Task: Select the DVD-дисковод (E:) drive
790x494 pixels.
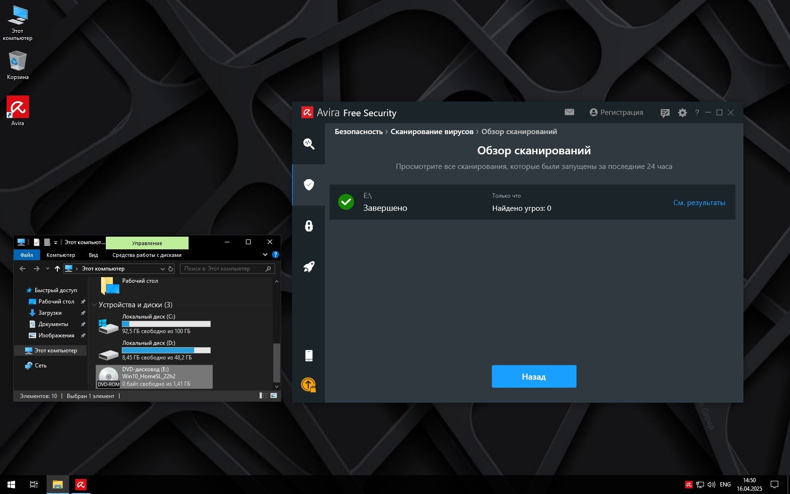Action: click(154, 377)
